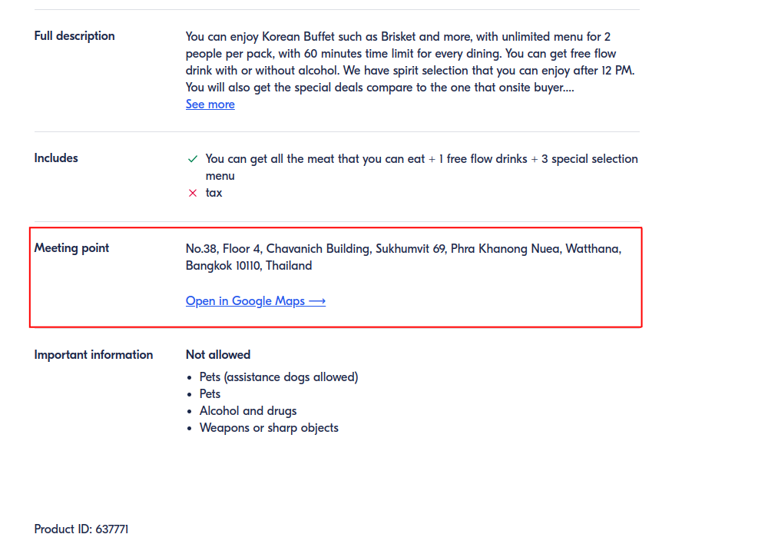Click the Alcohol and drugs bullet
This screenshot has width=758, height=554.
coord(248,411)
